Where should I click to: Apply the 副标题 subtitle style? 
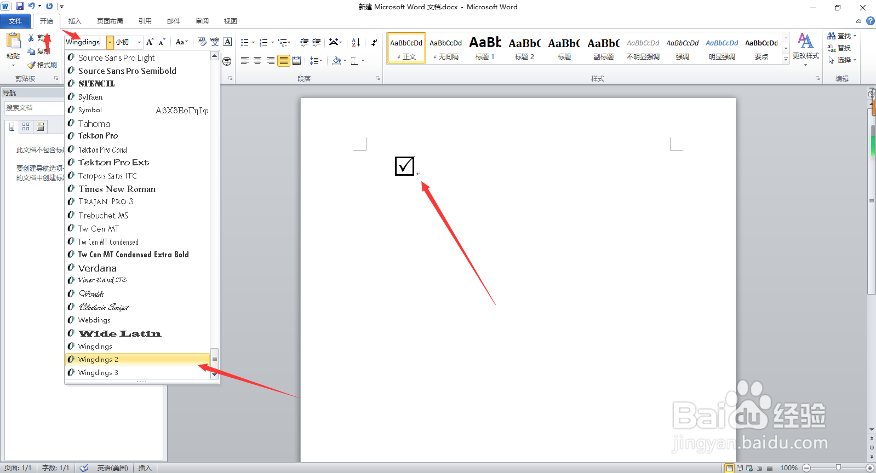coord(603,48)
